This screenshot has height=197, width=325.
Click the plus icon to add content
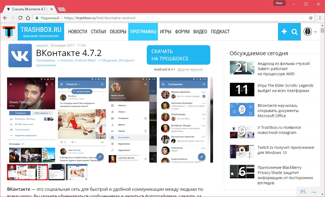[x=284, y=32]
